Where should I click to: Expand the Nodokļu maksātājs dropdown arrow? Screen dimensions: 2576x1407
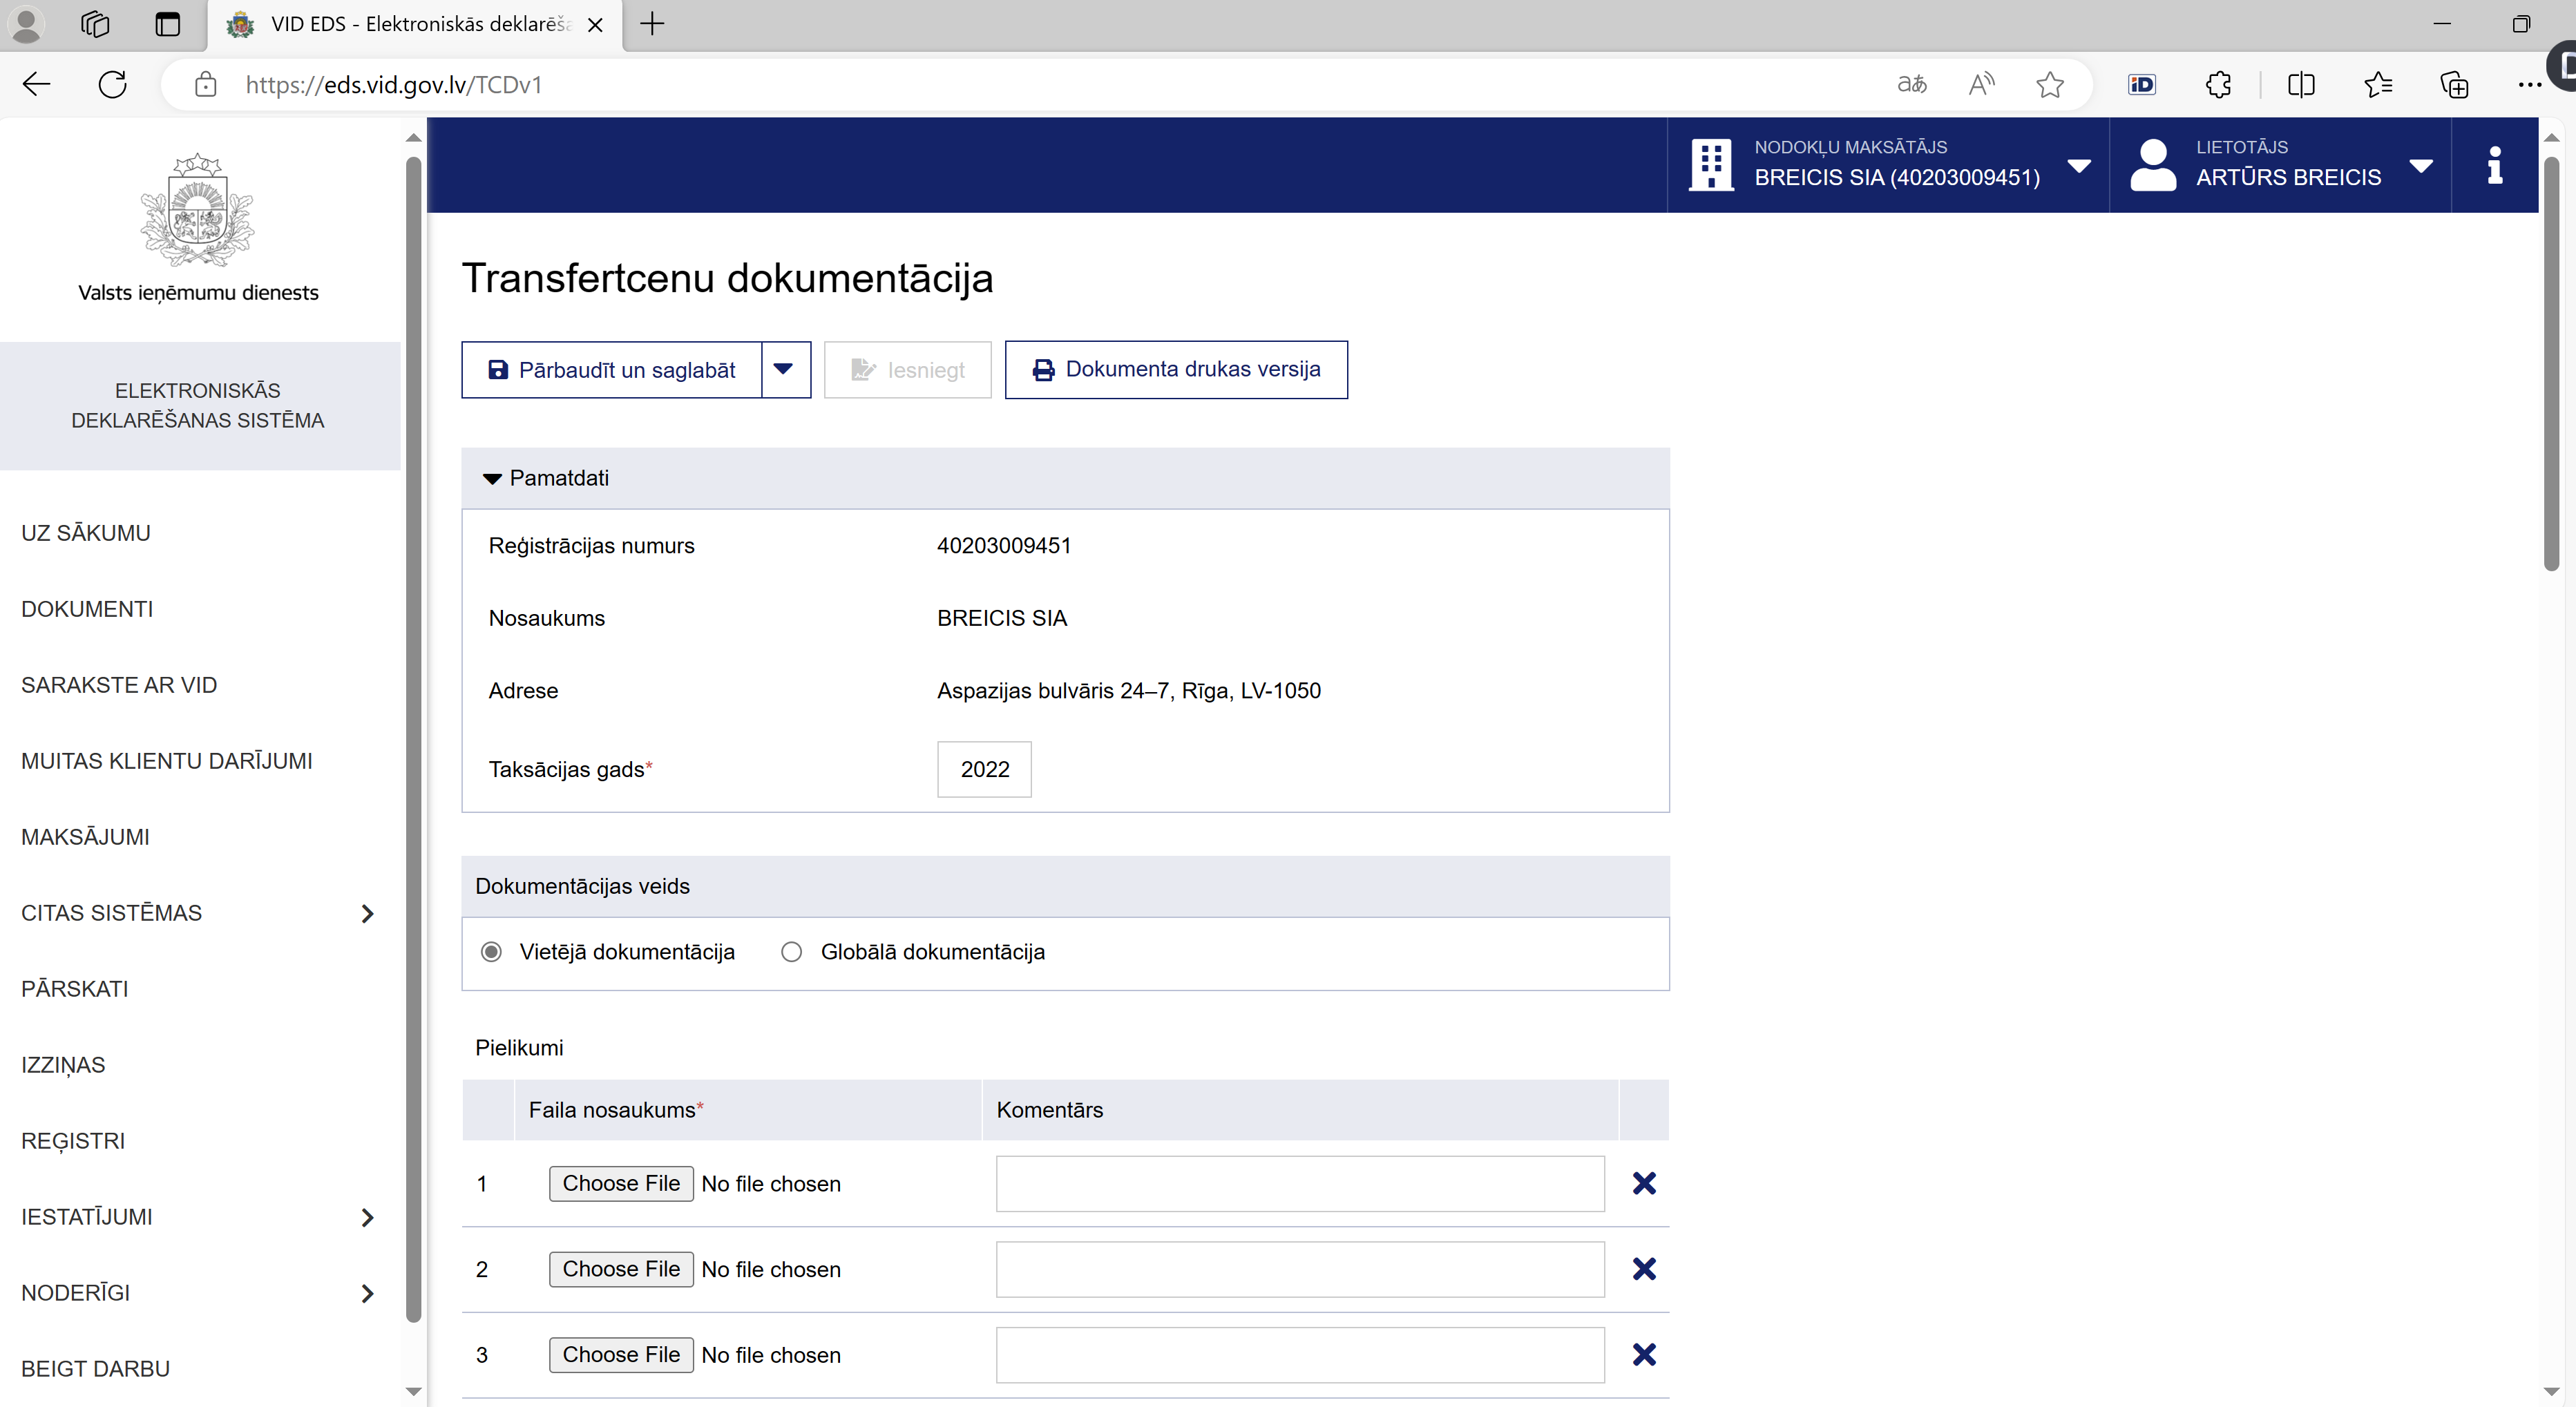tap(2079, 166)
